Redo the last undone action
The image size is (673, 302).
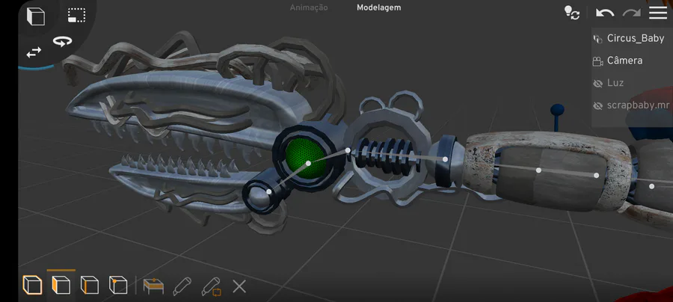pos(631,13)
